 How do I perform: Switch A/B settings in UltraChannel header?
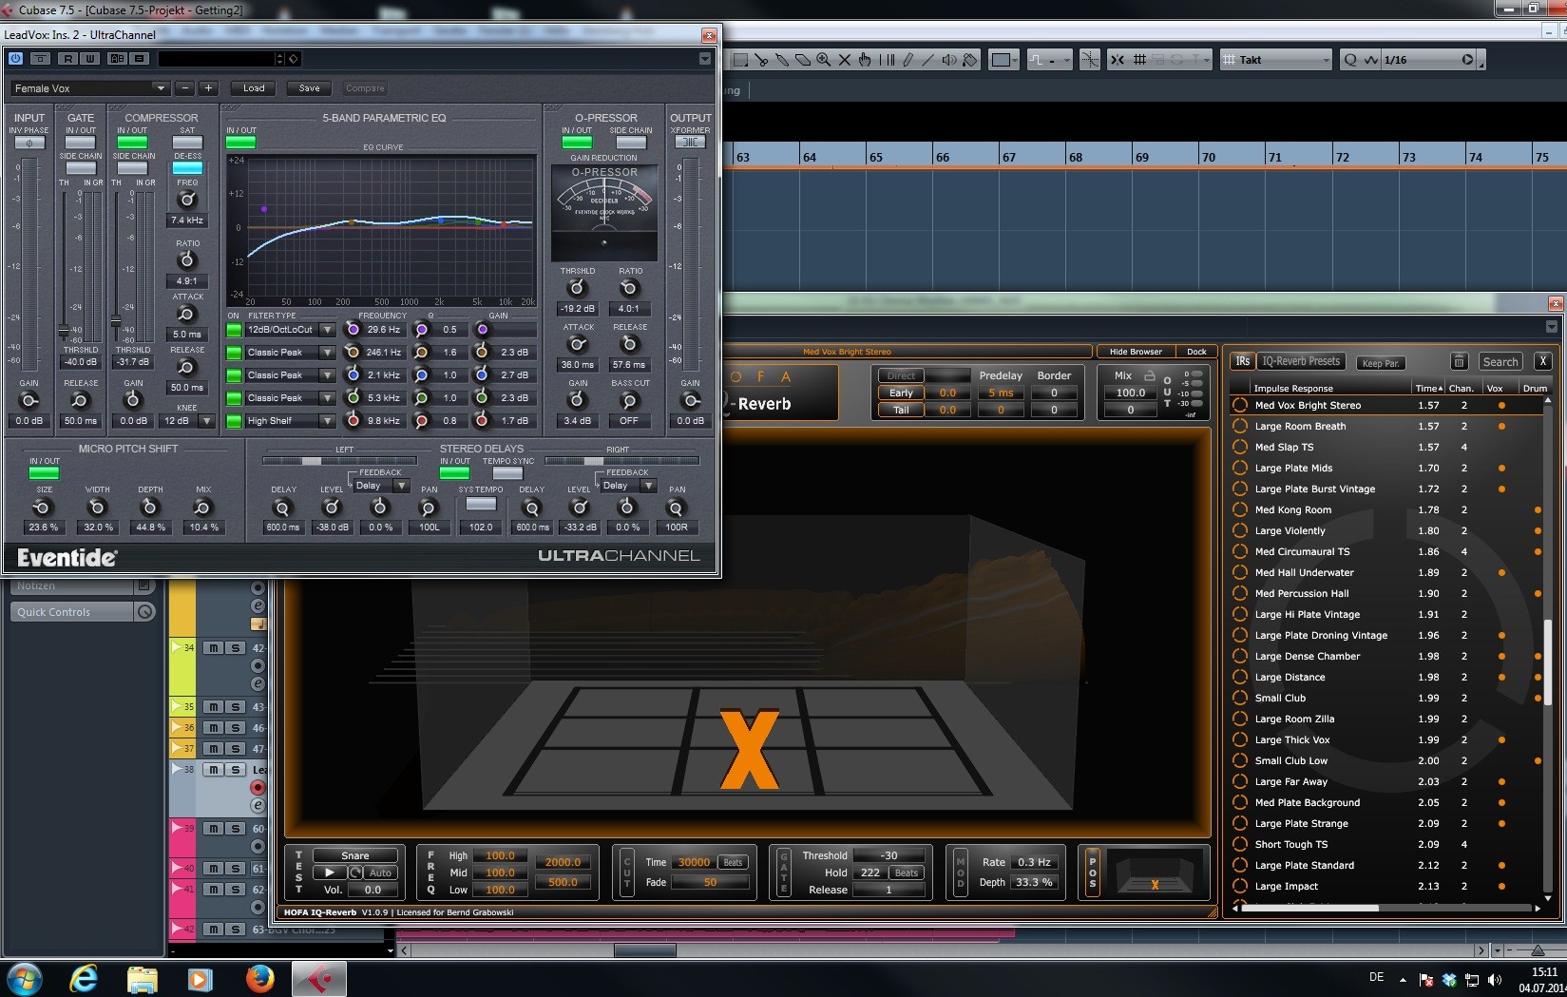[x=117, y=59]
